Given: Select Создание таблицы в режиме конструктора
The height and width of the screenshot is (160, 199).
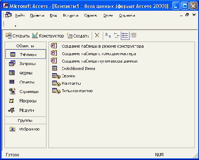Looking at the screenshot, I should coord(103,46).
